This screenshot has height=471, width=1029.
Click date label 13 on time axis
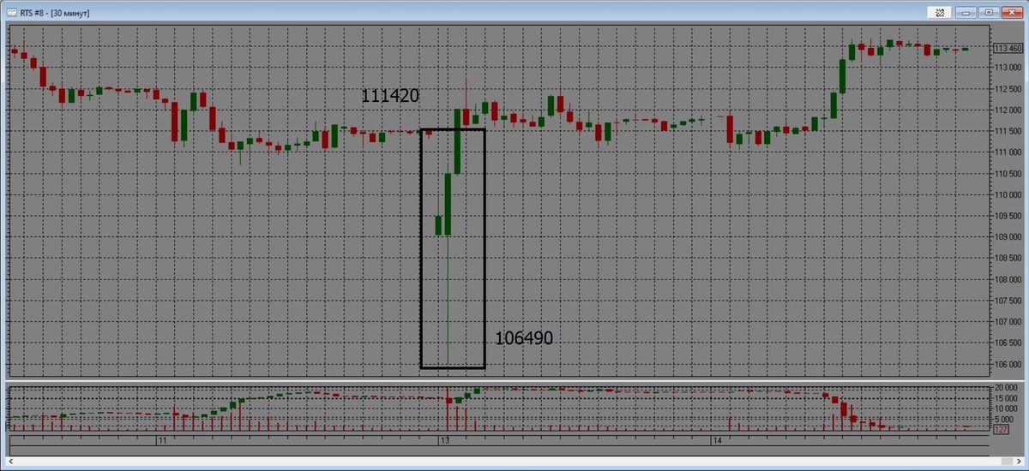(x=445, y=440)
